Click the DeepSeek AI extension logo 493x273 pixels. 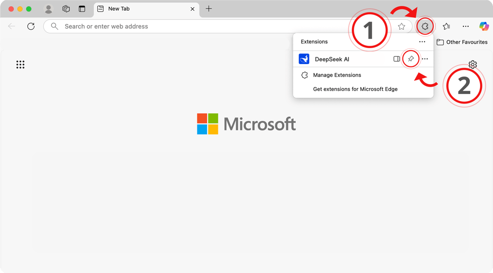[x=304, y=59]
